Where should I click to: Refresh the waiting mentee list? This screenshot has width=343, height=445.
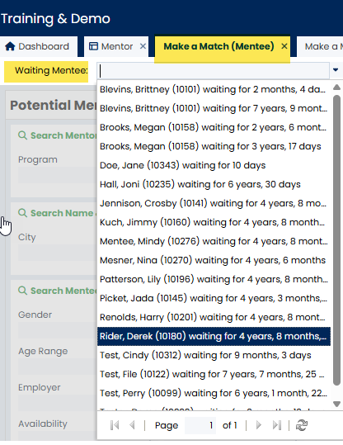(301, 425)
